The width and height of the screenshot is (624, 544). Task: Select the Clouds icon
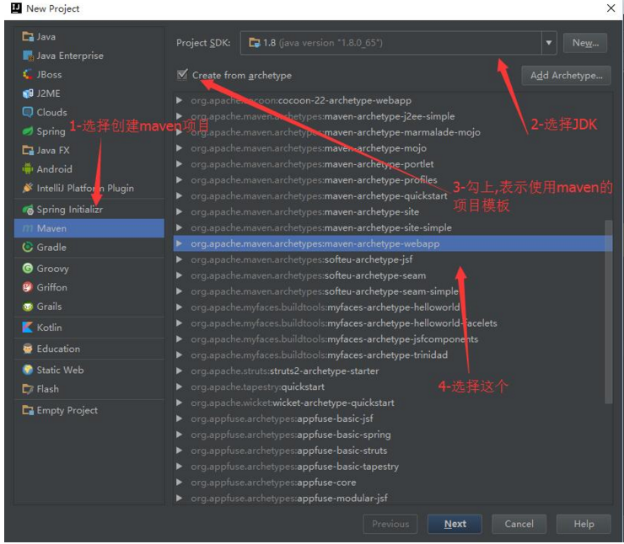click(28, 112)
